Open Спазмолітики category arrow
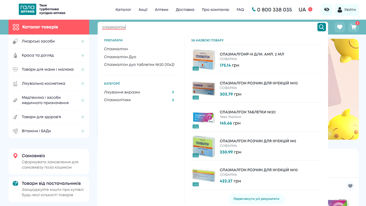The height and width of the screenshot is (206, 366). (173, 100)
